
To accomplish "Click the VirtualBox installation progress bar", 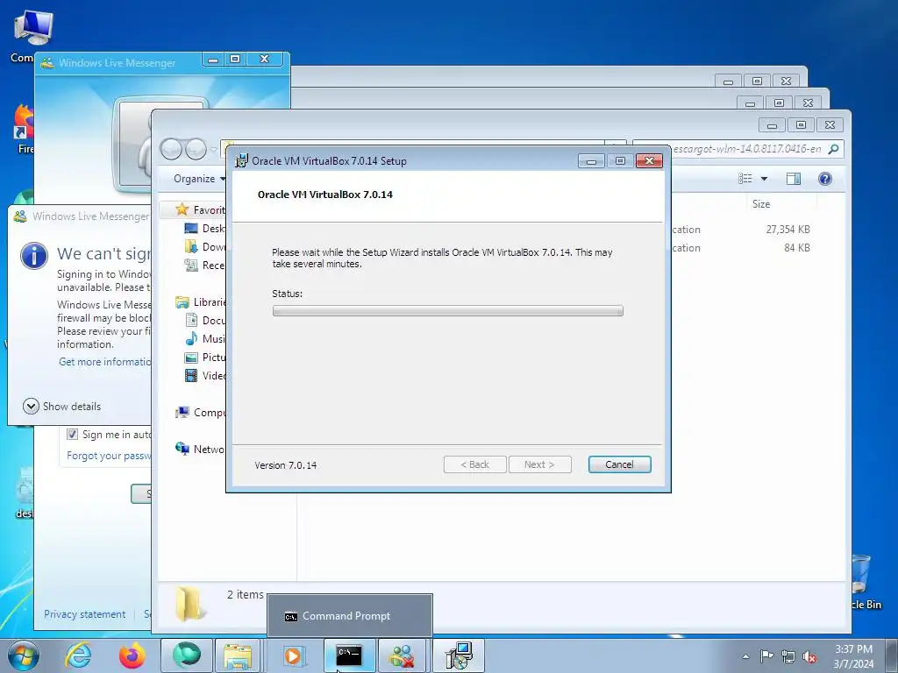I will point(448,311).
